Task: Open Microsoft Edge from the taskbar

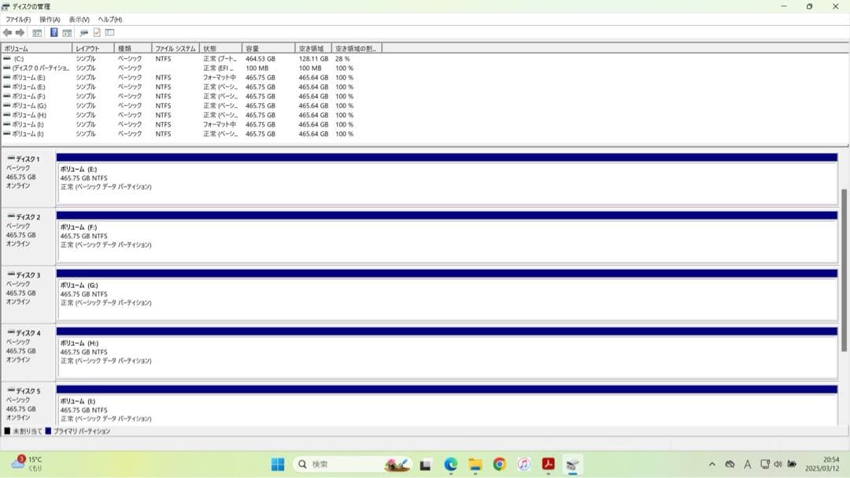Action: [x=451, y=464]
